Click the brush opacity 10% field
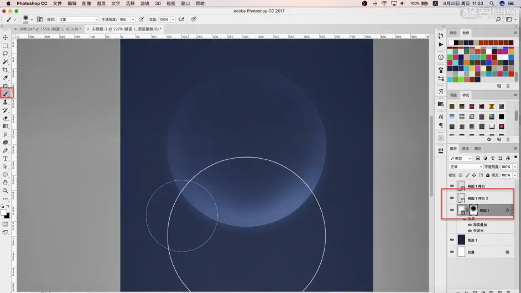 click(x=124, y=19)
